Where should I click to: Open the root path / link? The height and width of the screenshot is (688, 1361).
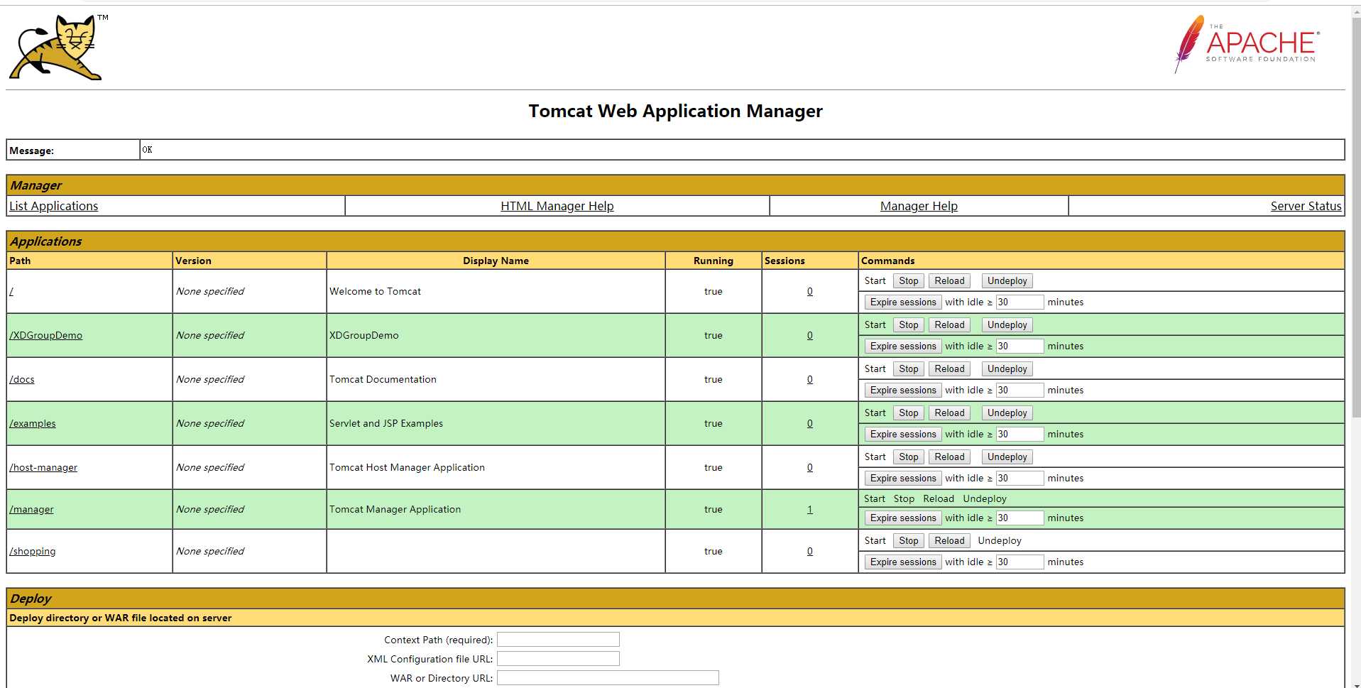(x=11, y=291)
